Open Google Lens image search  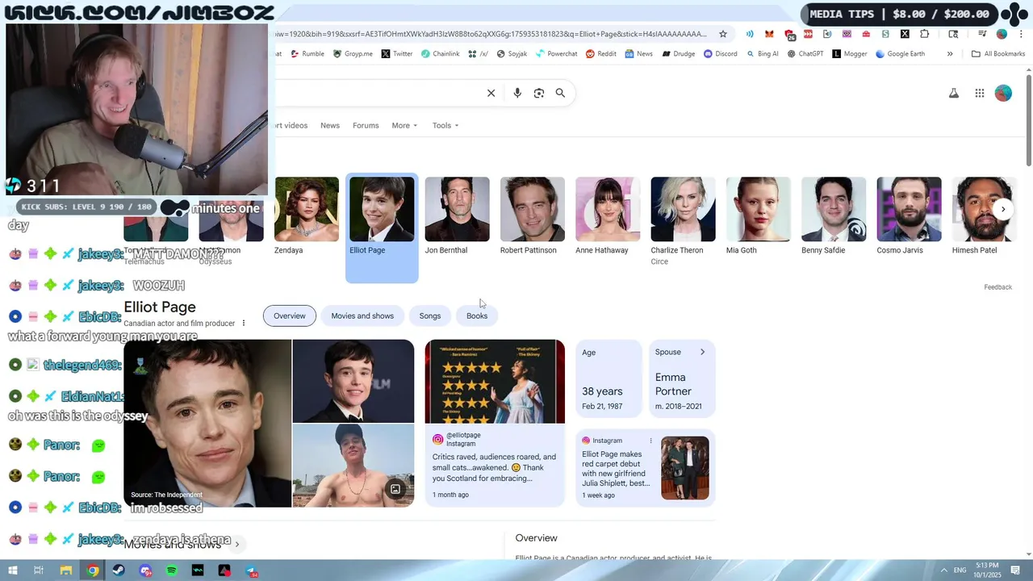539,93
